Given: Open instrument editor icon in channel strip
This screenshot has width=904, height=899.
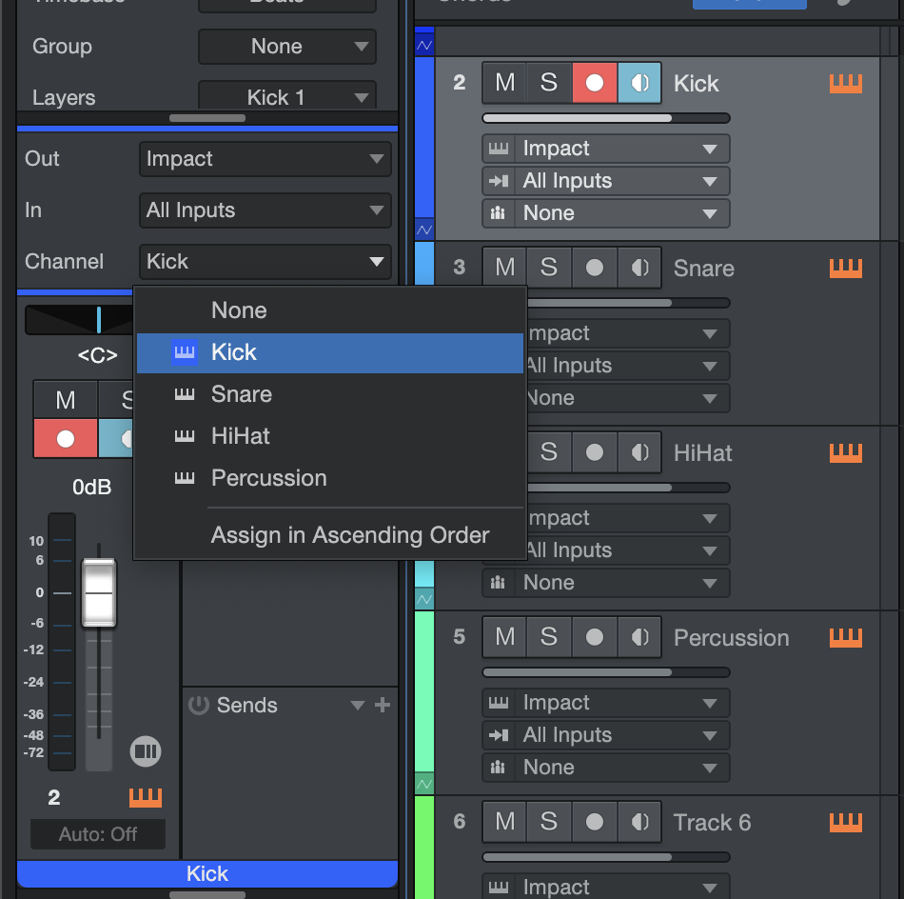Looking at the screenshot, I should pyautogui.click(x=146, y=797).
